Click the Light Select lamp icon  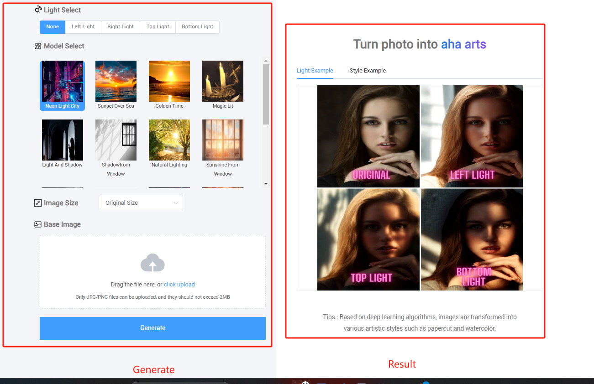coord(38,9)
